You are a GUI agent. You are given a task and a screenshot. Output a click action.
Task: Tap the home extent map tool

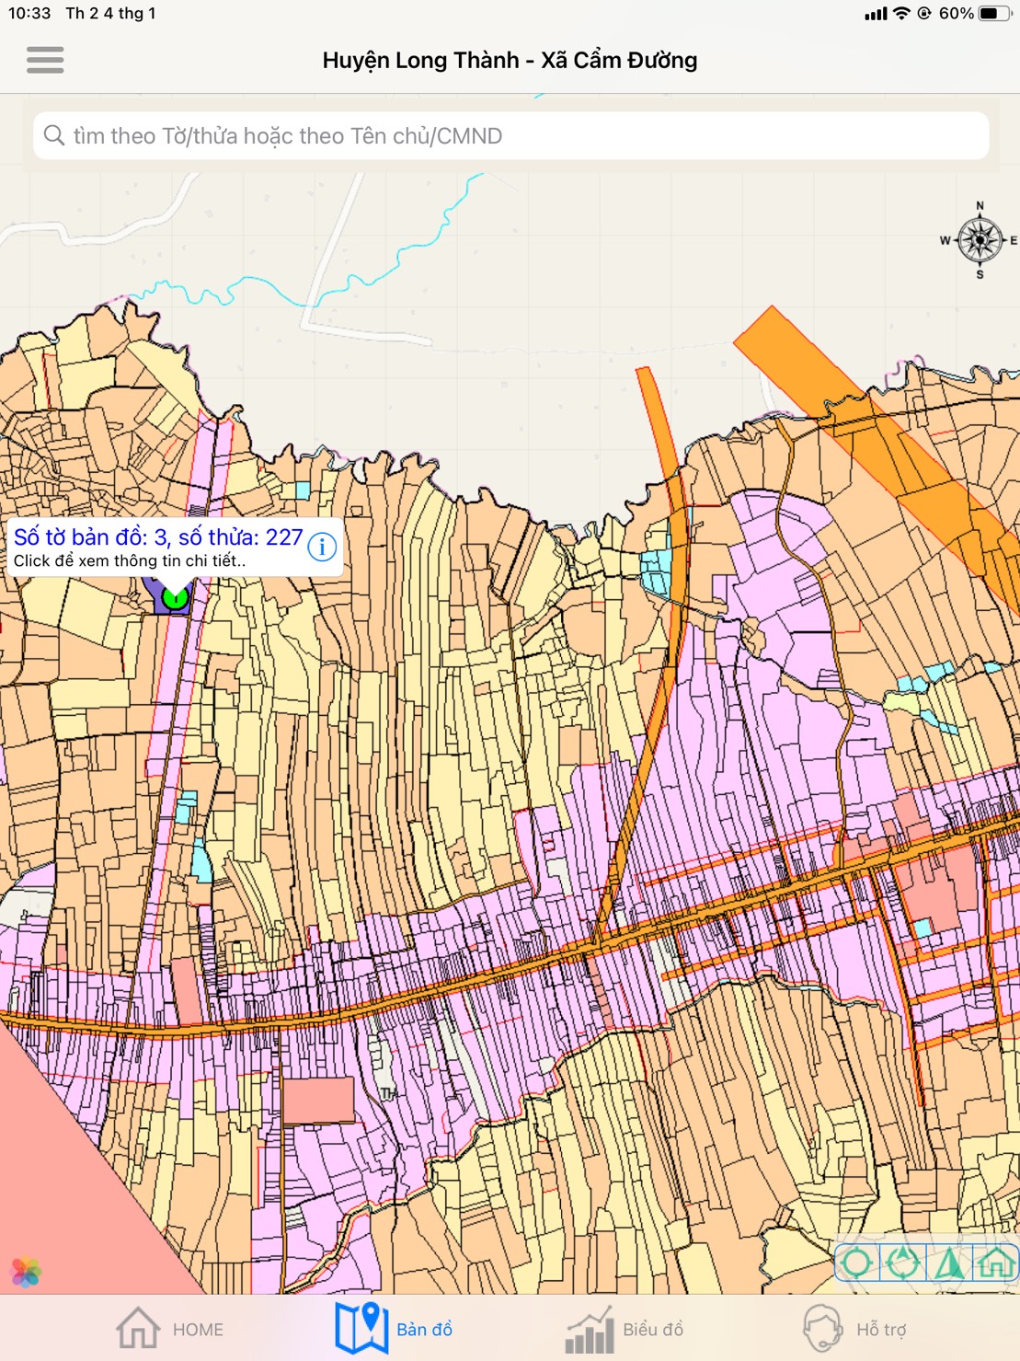tap(994, 1263)
